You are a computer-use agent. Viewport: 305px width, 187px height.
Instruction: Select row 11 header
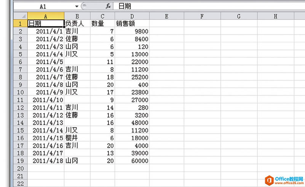(21, 100)
